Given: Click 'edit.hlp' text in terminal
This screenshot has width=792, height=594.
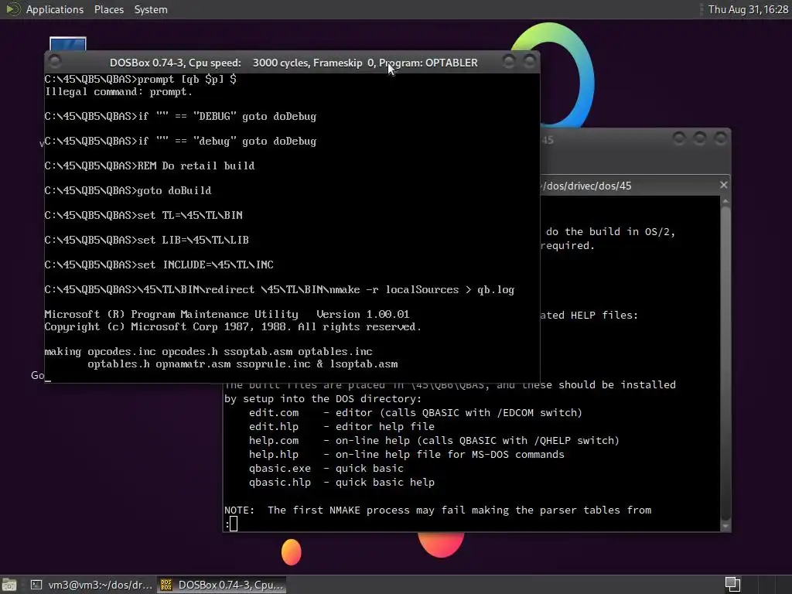Looking at the screenshot, I should coord(274,427).
